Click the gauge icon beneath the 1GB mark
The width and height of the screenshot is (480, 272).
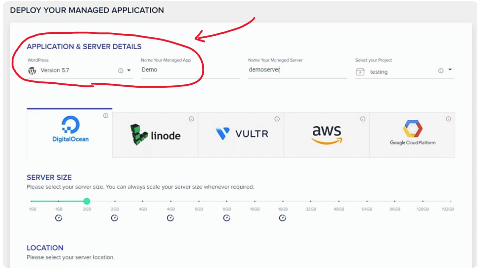(x=59, y=218)
